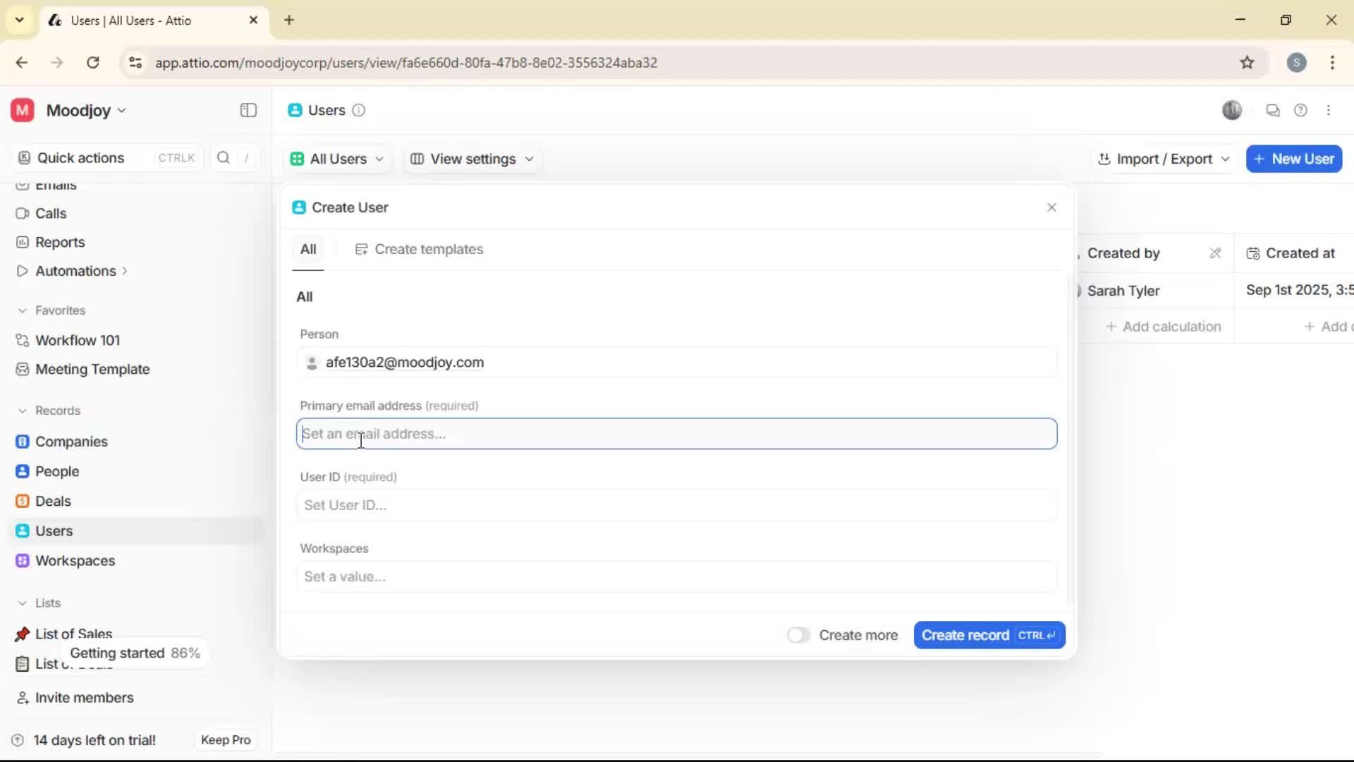The image size is (1354, 762).
Task: Open the search tool in the sidebar
Action: [223, 158]
